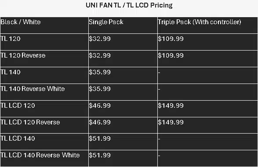Viewport: 258px width, 167px height.
Task: Click the Single Pack column header
Action: coord(106,22)
